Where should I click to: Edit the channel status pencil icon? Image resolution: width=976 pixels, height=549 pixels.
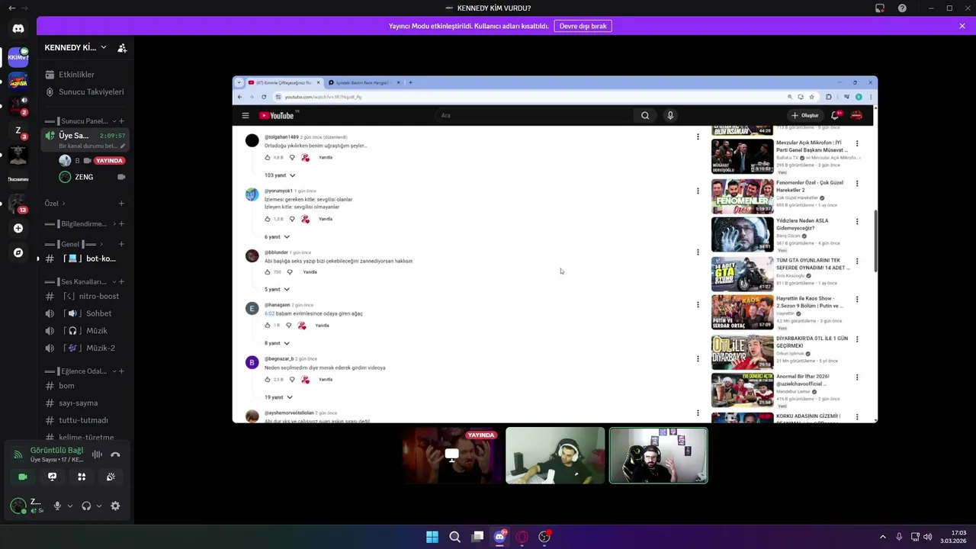click(x=123, y=146)
